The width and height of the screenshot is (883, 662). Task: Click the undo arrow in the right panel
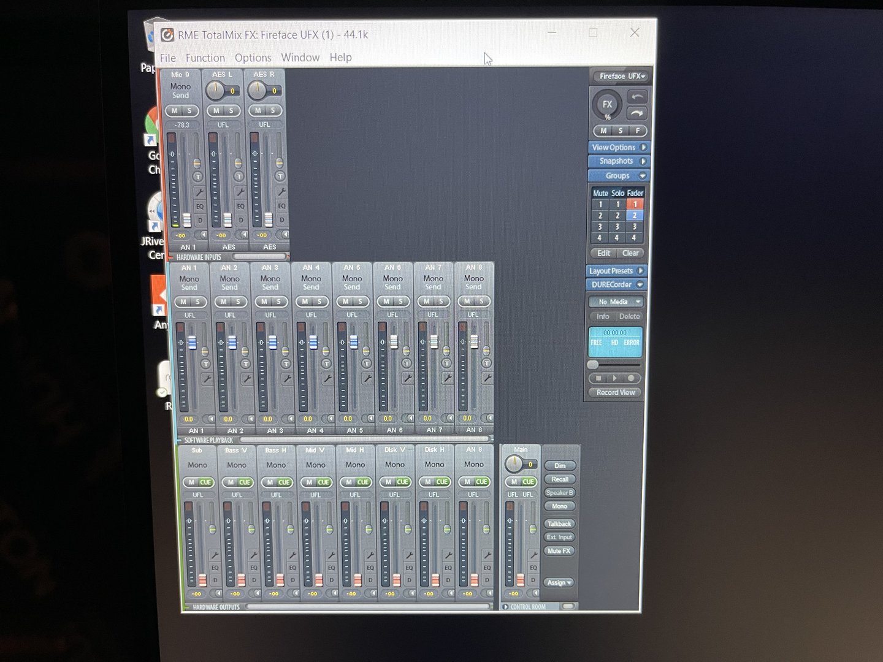(638, 97)
